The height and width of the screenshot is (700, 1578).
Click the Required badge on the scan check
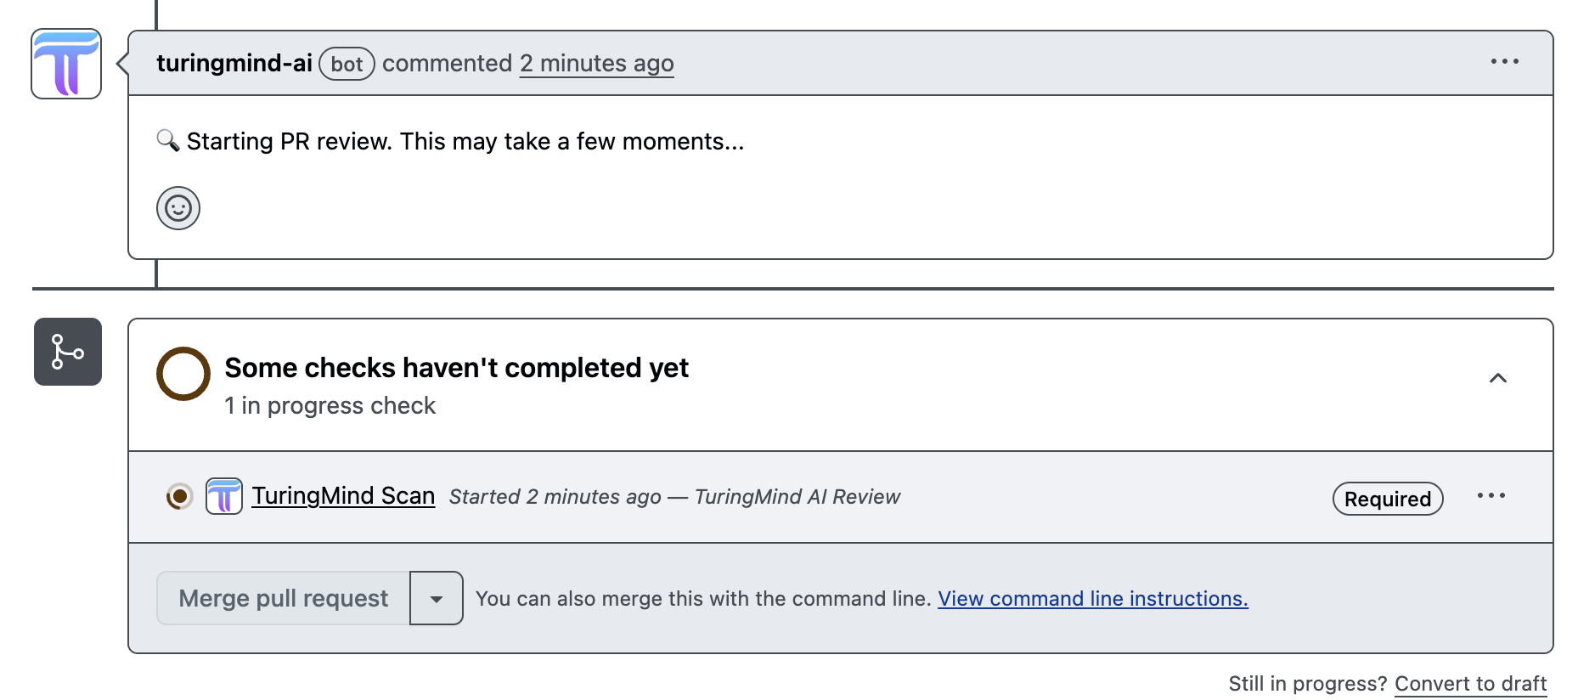click(x=1387, y=499)
